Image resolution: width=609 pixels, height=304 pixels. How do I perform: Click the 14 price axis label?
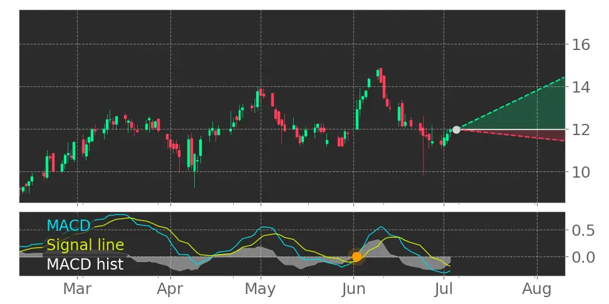[x=581, y=87]
